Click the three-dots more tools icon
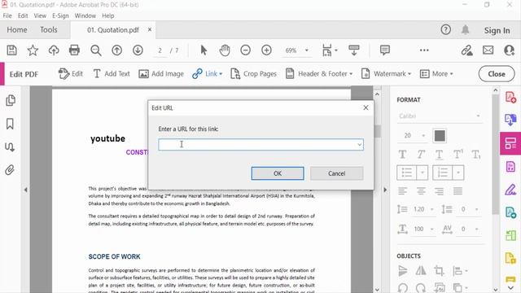521x293 pixels. 424,50
